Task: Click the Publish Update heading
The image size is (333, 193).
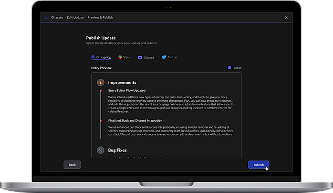Action: 101,38
